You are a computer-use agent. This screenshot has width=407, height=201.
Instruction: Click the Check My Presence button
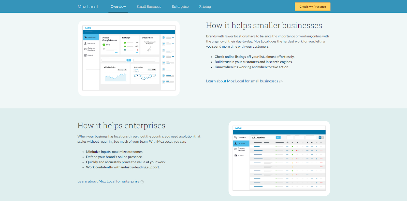(313, 7)
